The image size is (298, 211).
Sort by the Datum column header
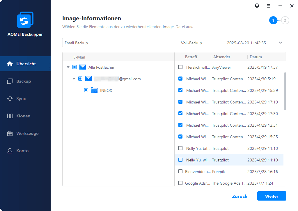click(256, 57)
